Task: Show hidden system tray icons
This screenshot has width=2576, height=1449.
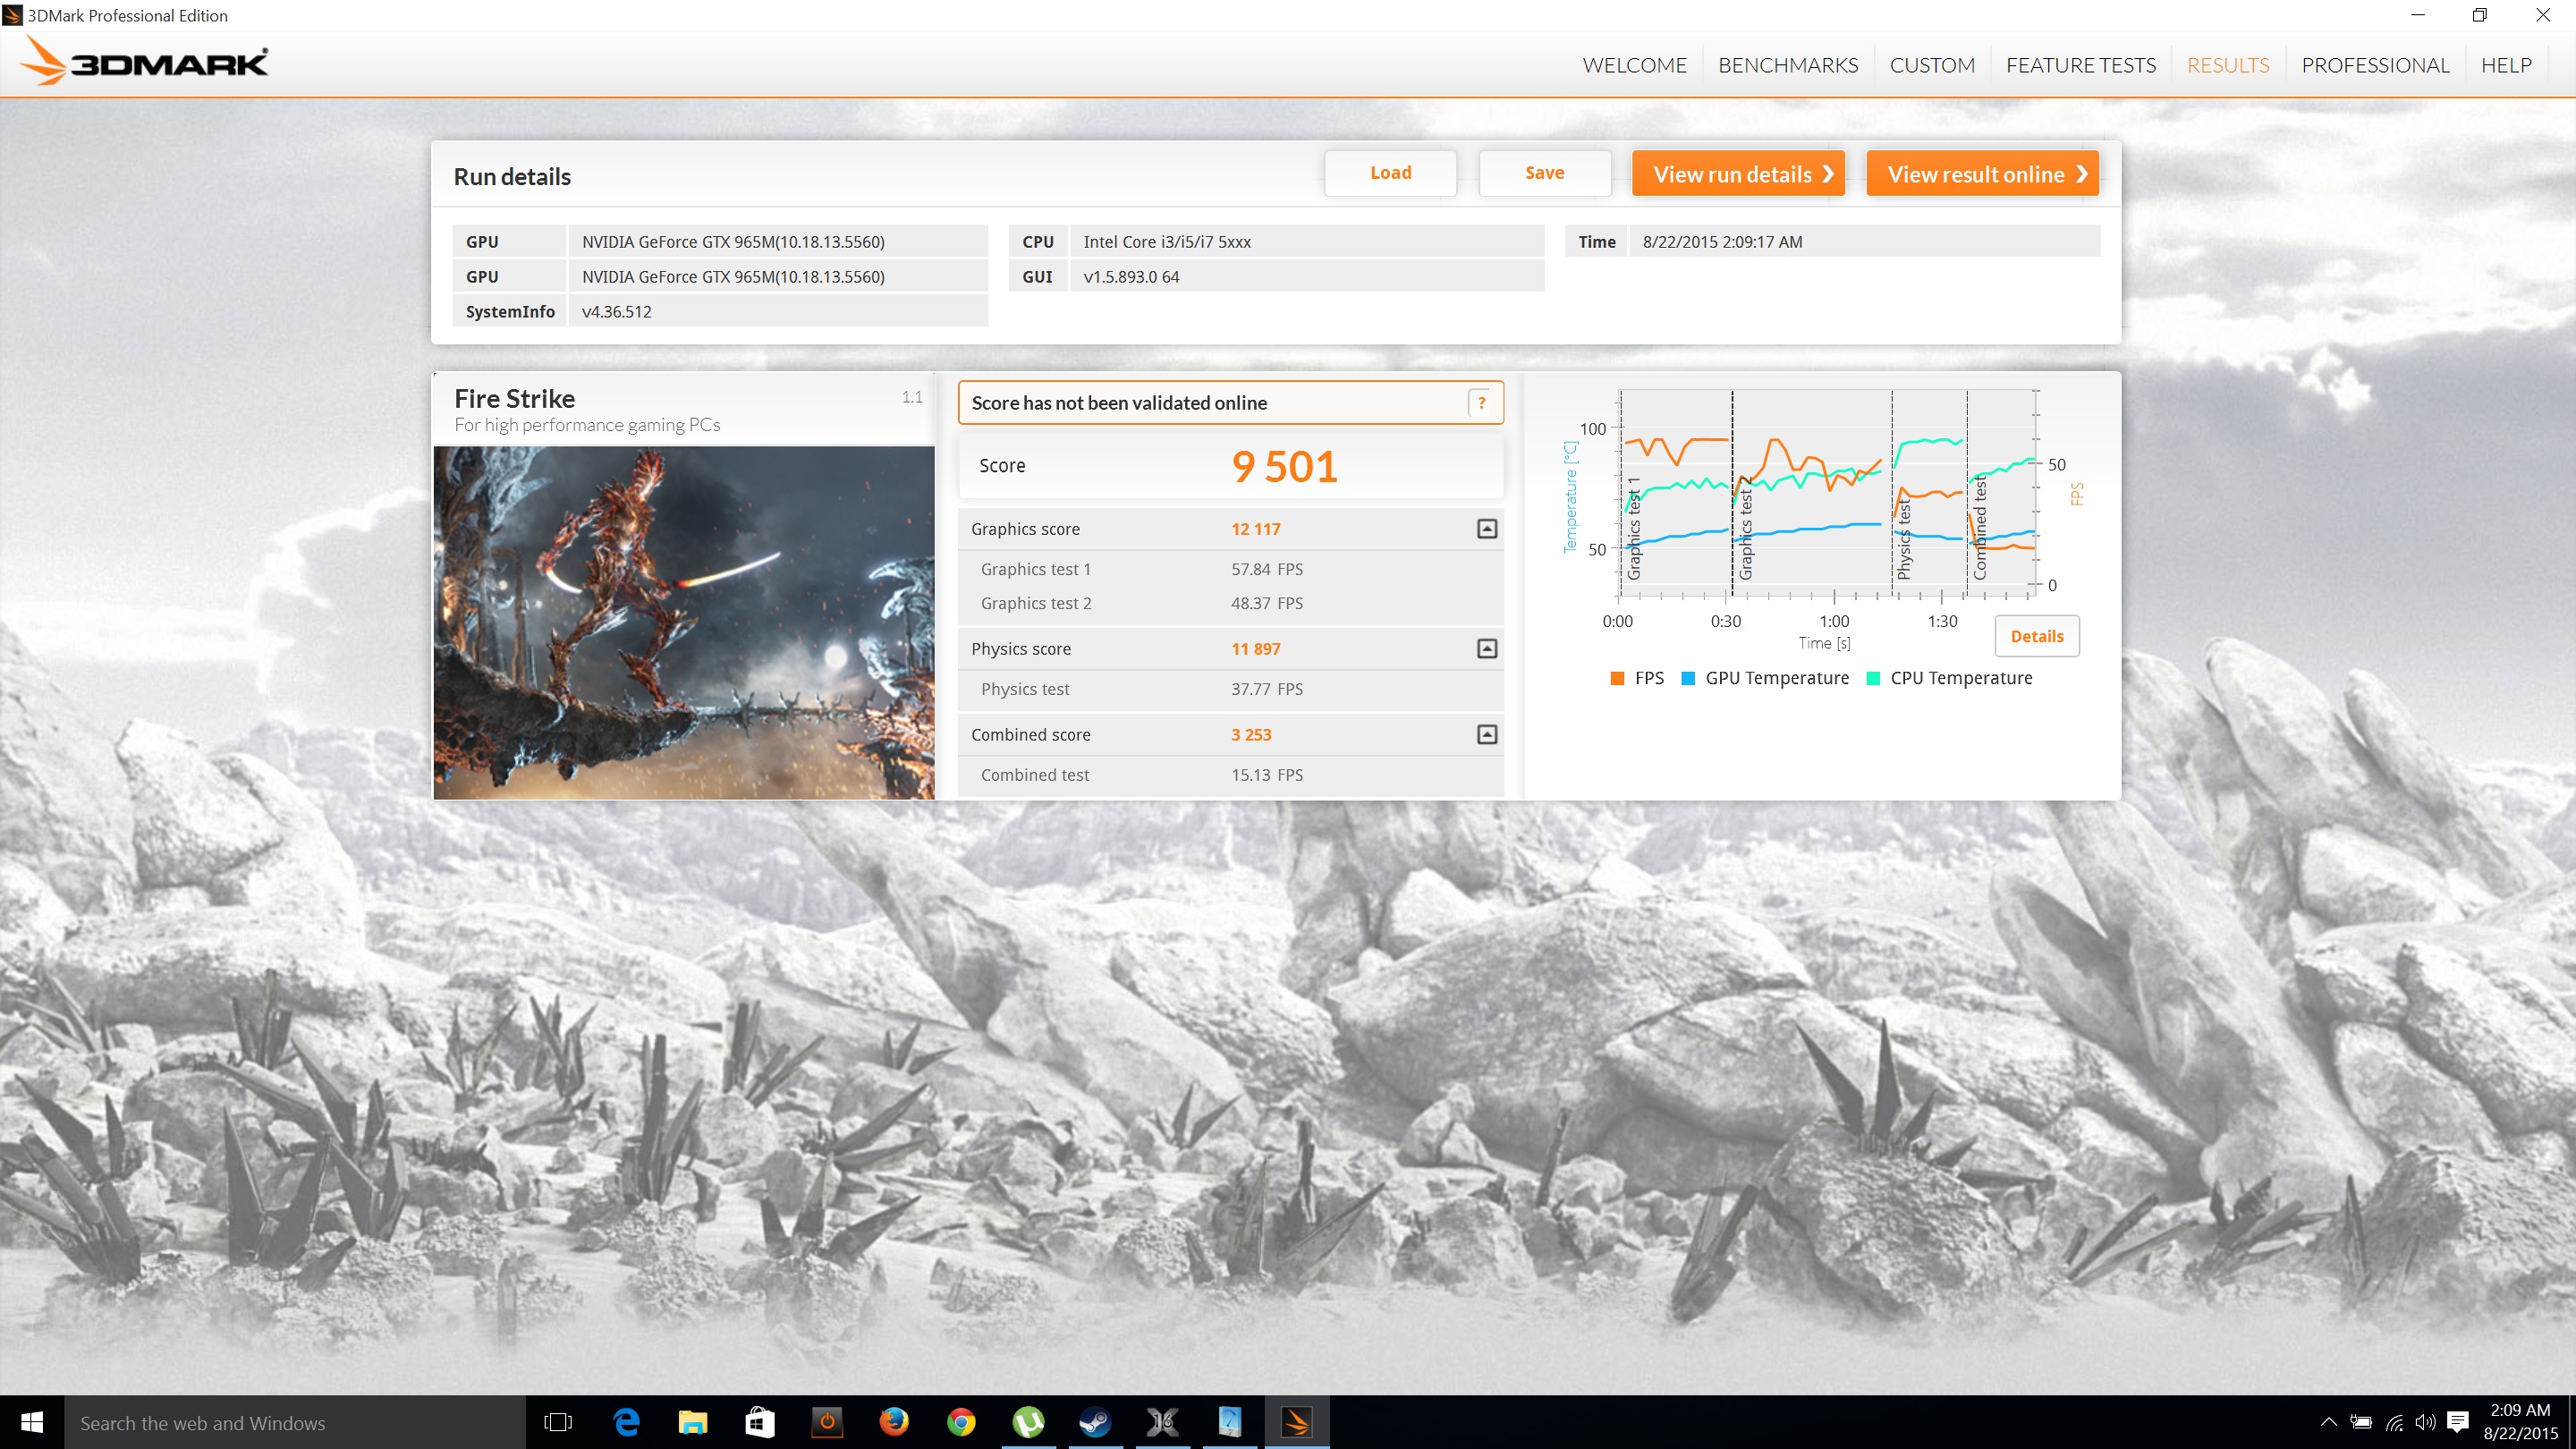Action: tap(2328, 1422)
